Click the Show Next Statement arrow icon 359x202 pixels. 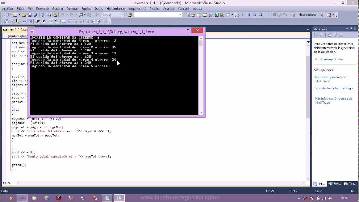click(268, 15)
